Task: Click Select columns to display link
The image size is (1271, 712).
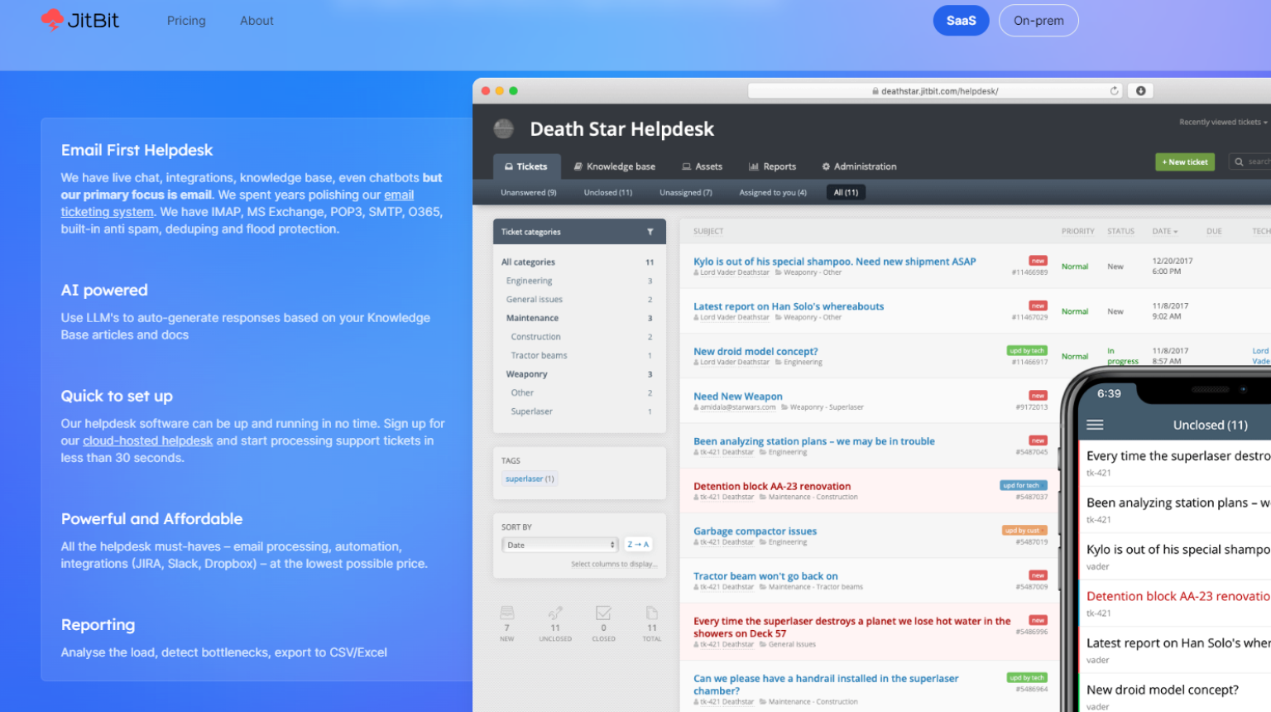Action: (614, 565)
